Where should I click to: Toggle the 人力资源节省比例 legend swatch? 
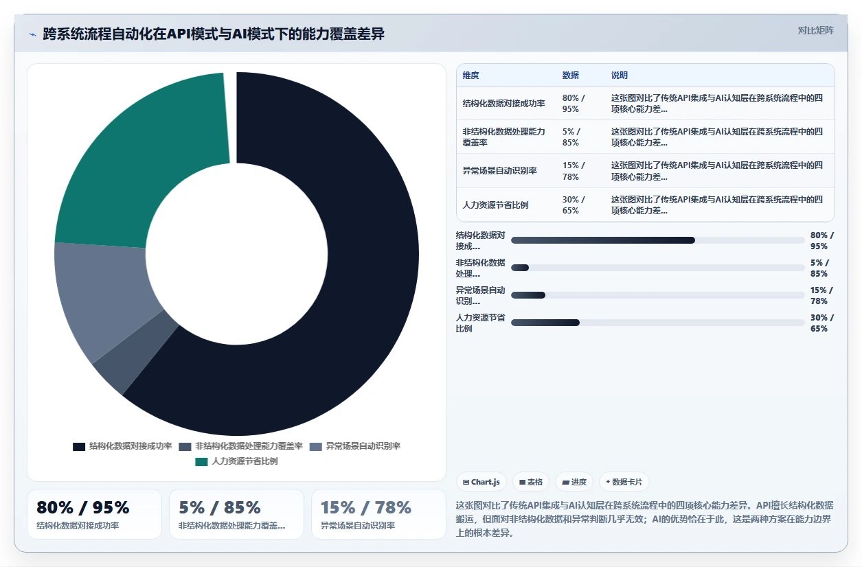pos(201,461)
